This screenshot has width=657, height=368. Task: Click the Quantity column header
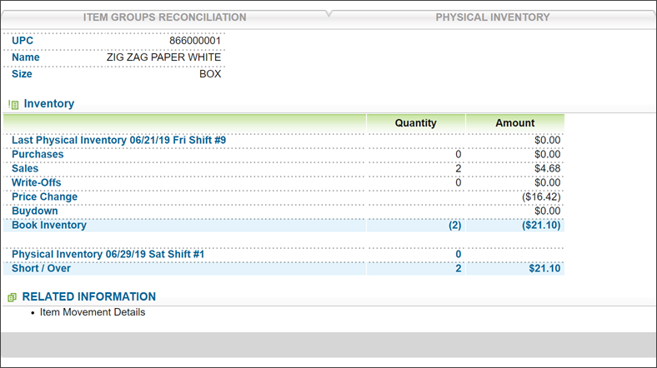pyautogui.click(x=416, y=123)
